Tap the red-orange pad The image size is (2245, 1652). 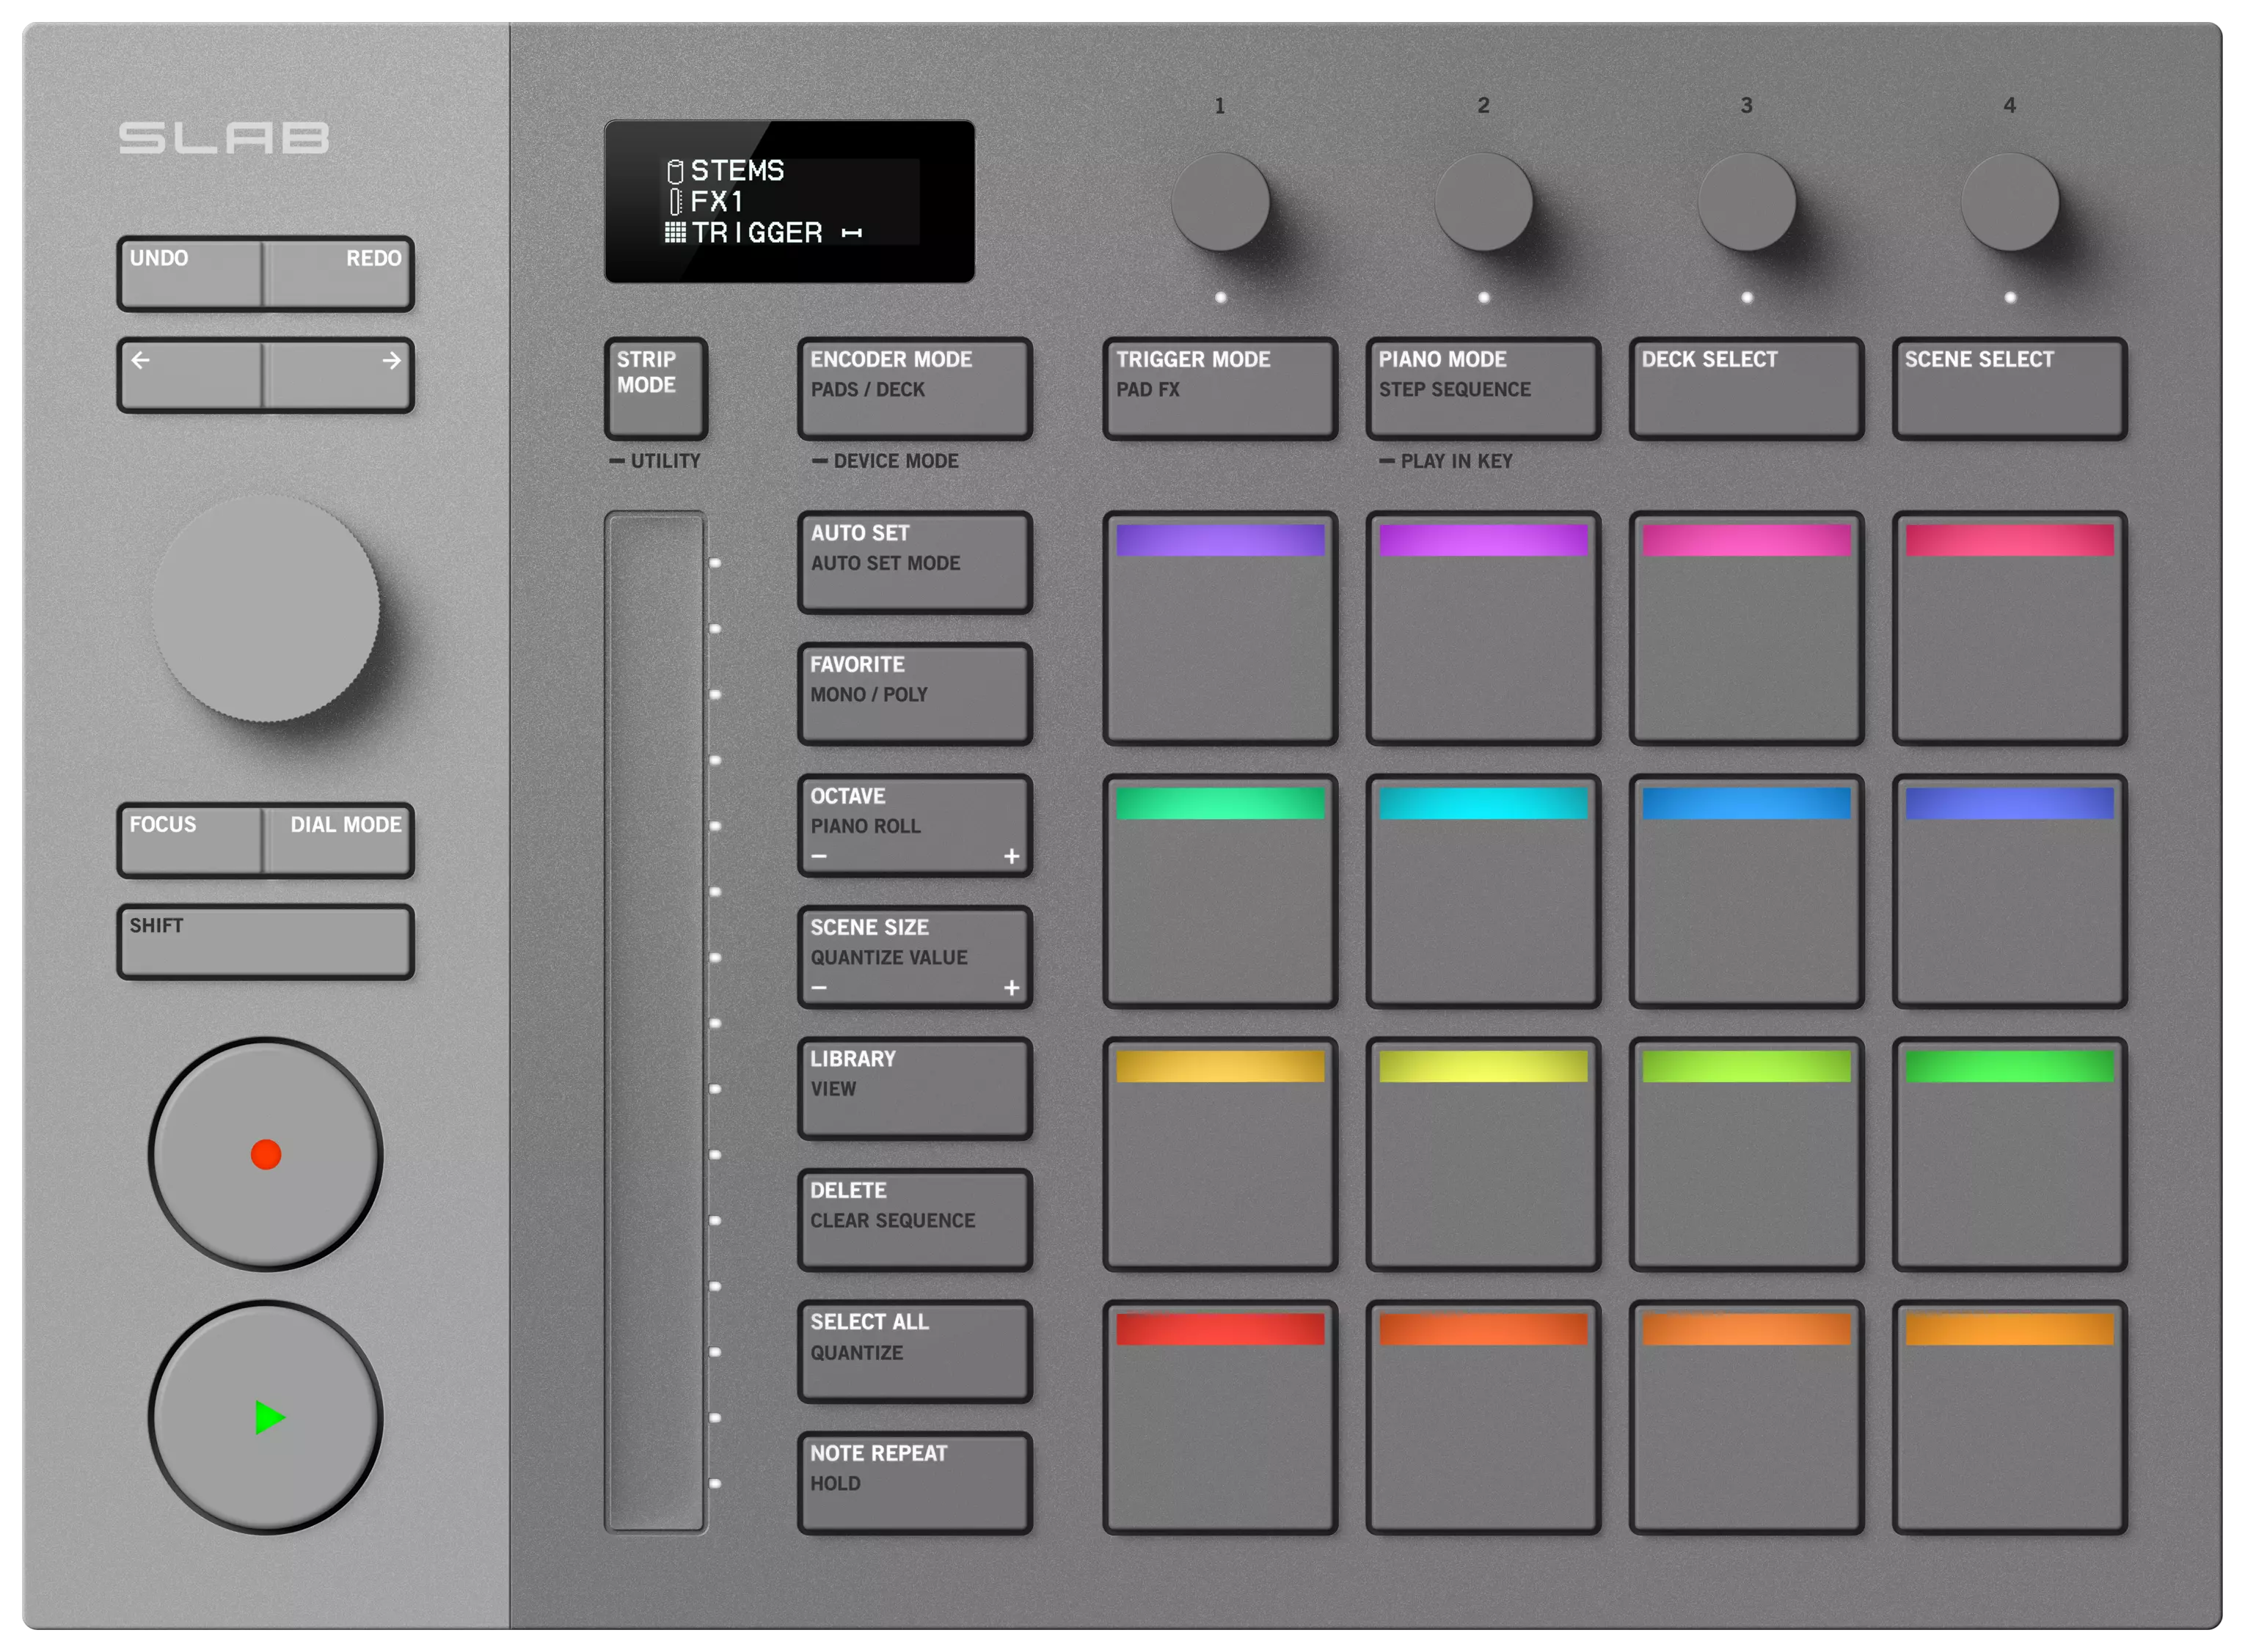1483,1417
